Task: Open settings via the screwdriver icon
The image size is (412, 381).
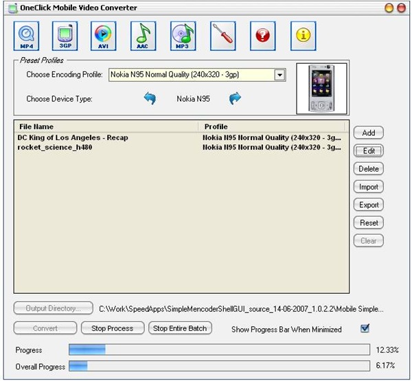Action: [x=222, y=36]
